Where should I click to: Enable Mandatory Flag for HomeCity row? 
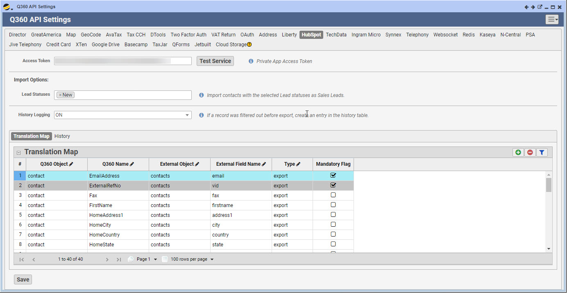[333, 225]
